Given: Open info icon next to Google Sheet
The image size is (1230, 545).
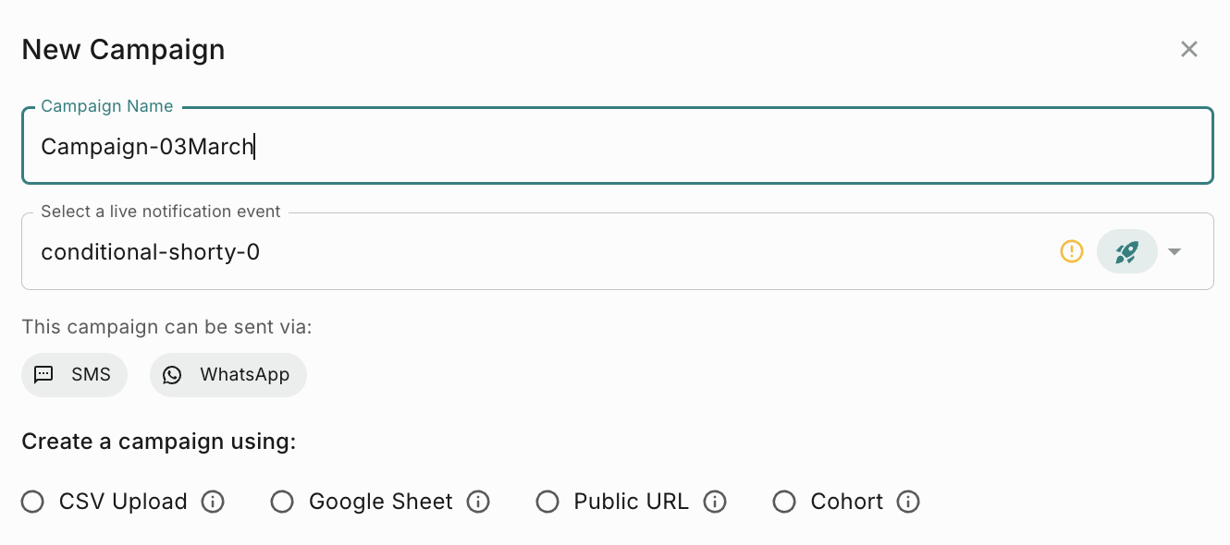Looking at the screenshot, I should (477, 502).
